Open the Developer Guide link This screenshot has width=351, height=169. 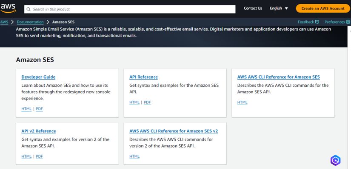[x=38, y=77]
